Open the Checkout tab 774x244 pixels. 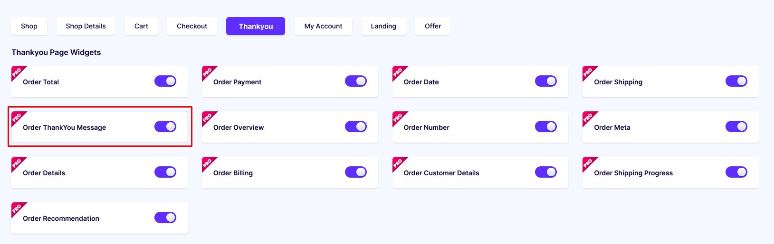pos(192,26)
